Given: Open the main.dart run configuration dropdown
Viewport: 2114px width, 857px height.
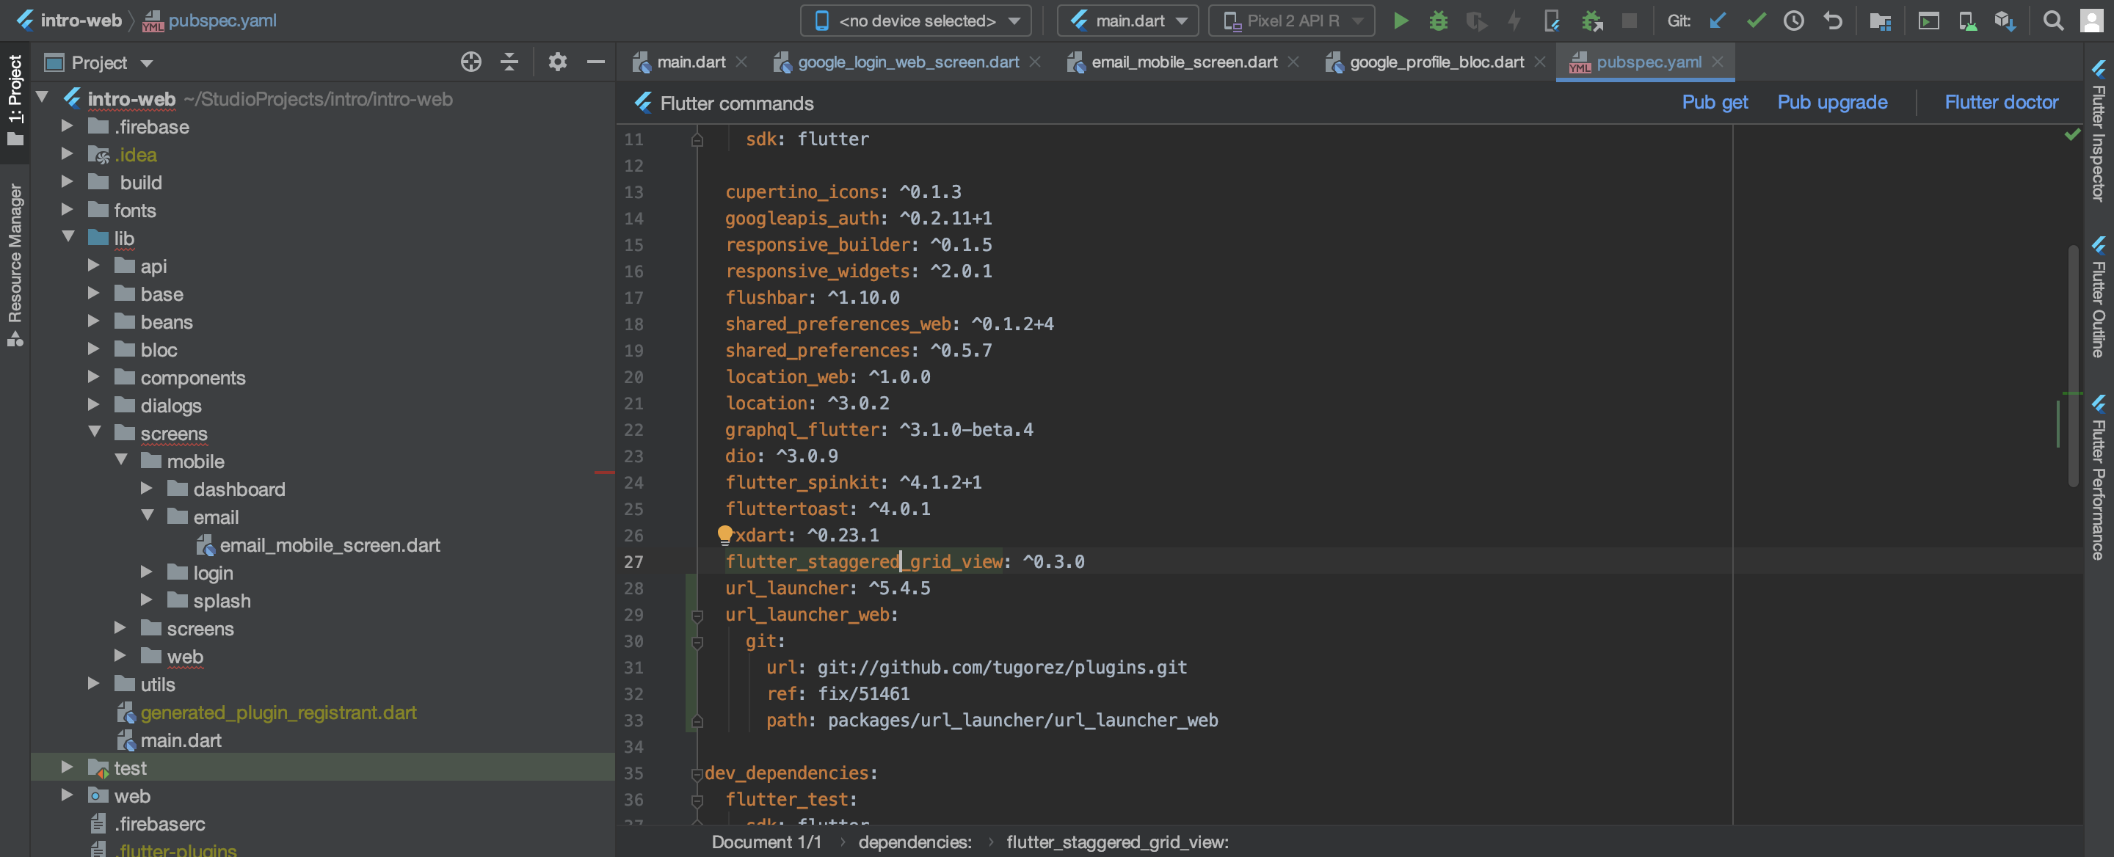Looking at the screenshot, I should 1127,21.
